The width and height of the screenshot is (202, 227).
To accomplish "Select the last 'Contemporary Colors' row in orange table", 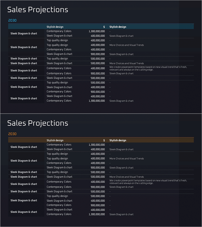I will pos(59,214).
